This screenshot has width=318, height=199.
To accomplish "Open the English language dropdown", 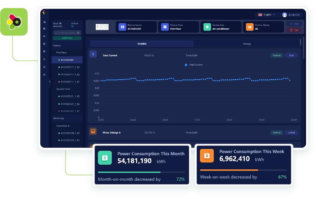I will (x=267, y=15).
